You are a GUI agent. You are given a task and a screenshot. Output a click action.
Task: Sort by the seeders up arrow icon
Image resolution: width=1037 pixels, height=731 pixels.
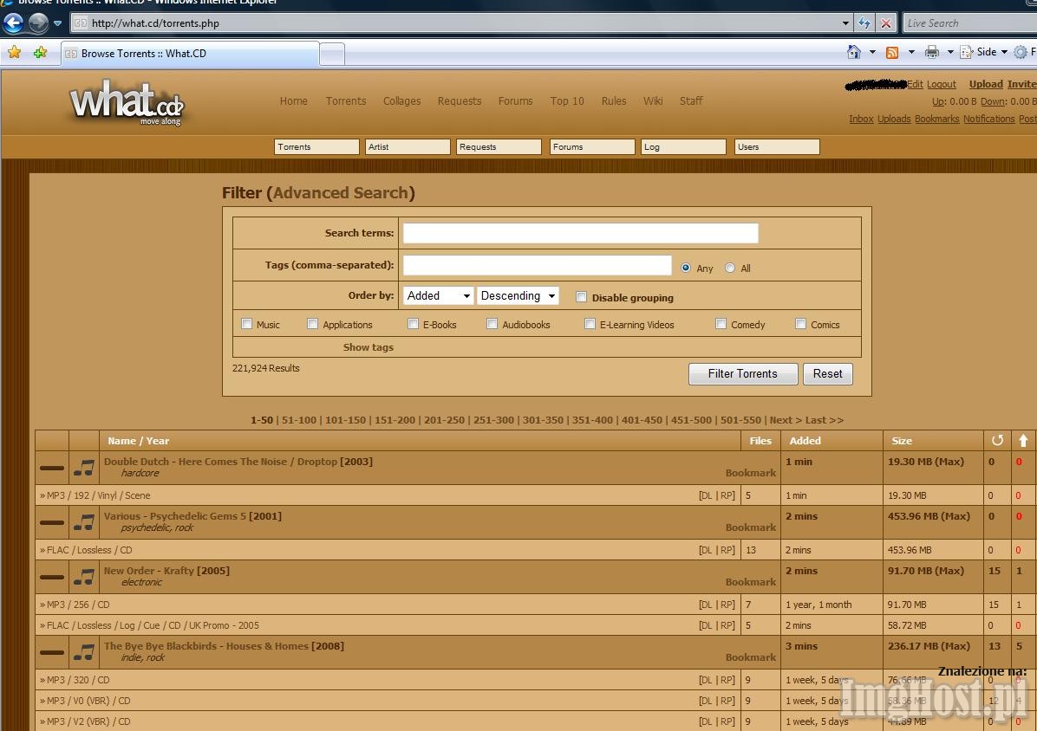[x=1024, y=441]
